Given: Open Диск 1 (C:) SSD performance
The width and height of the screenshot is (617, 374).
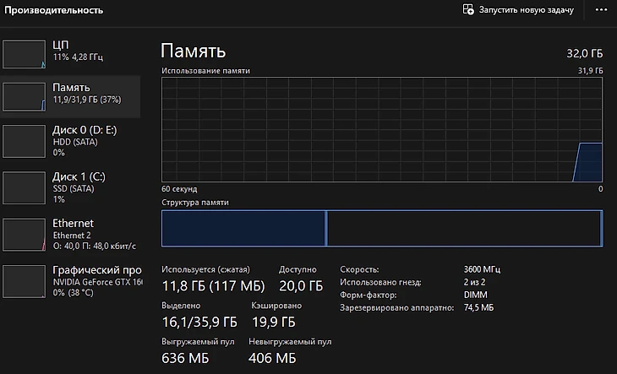Looking at the screenshot, I should [85, 187].
